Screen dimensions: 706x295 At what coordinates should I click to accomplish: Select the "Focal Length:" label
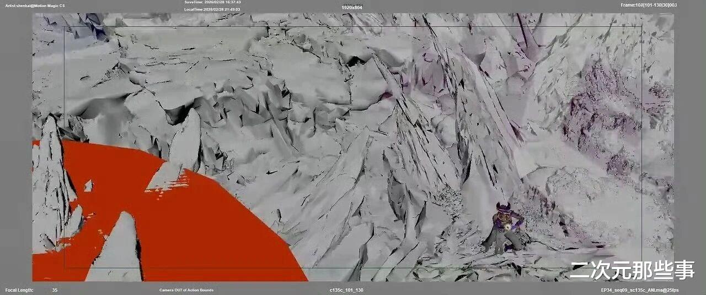click(19, 290)
